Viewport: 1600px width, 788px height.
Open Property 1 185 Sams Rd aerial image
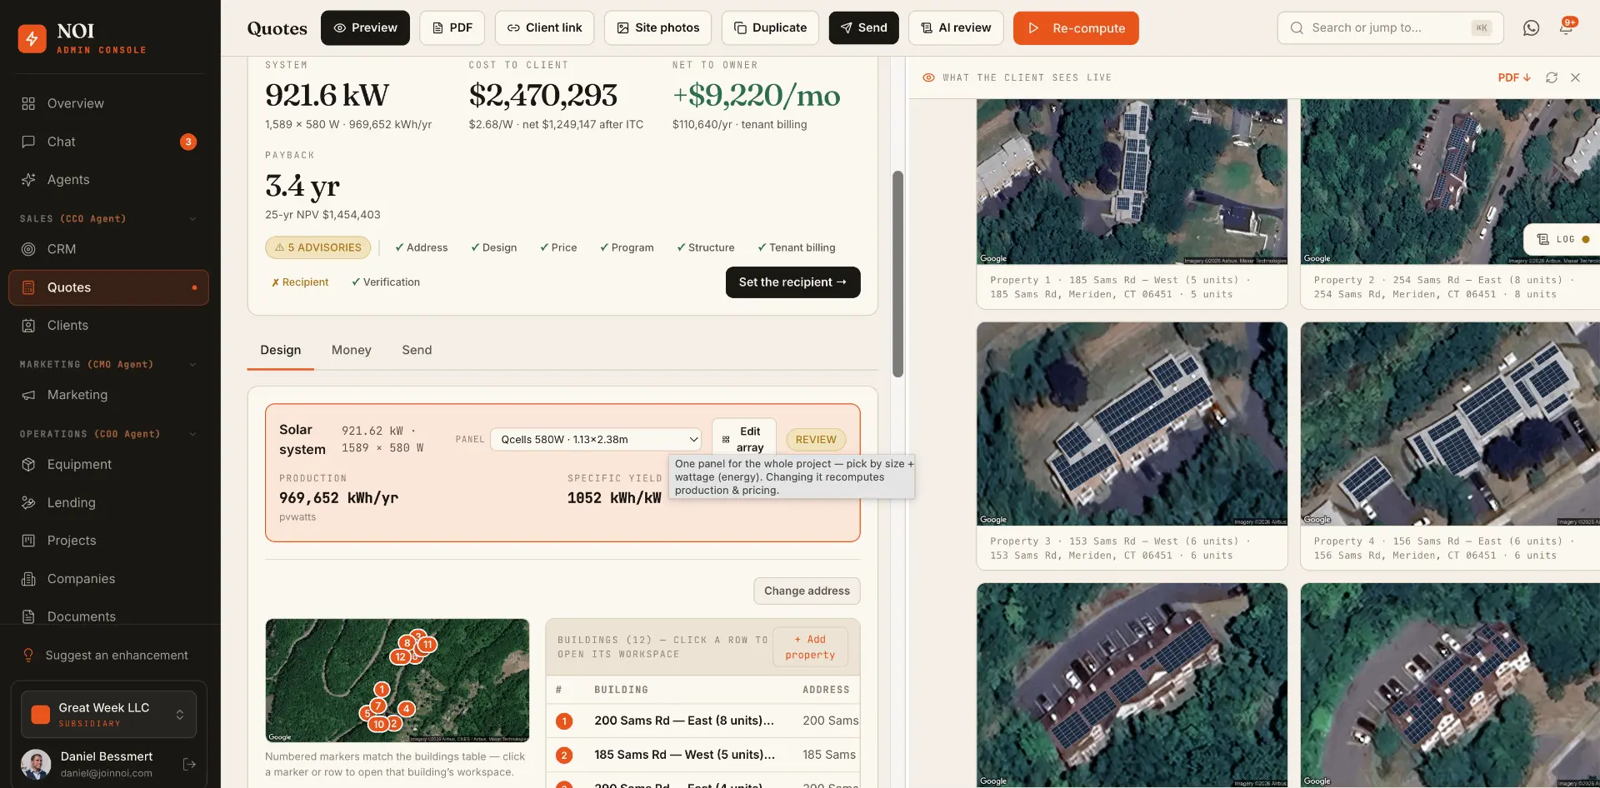[1132, 182]
